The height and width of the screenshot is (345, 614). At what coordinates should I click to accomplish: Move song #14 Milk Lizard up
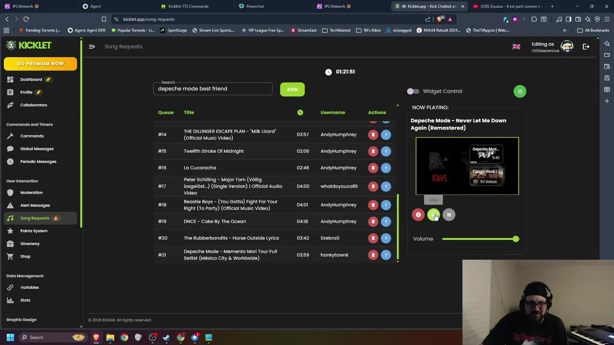tap(386, 135)
